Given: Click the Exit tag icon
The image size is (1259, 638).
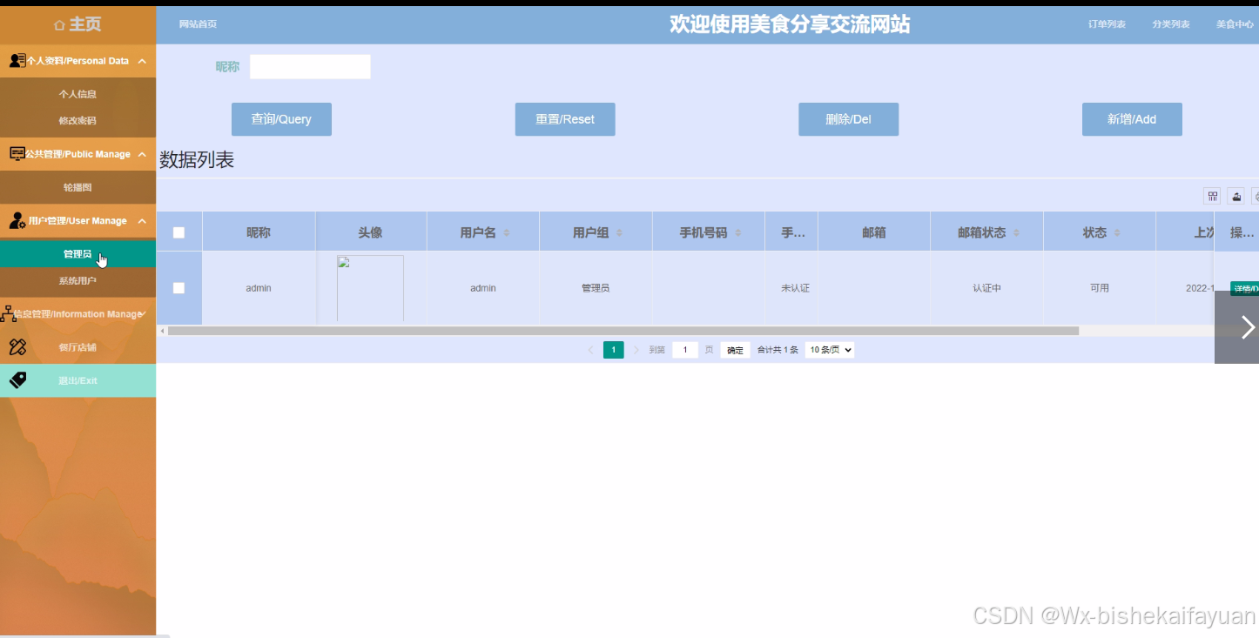Looking at the screenshot, I should click(x=17, y=380).
